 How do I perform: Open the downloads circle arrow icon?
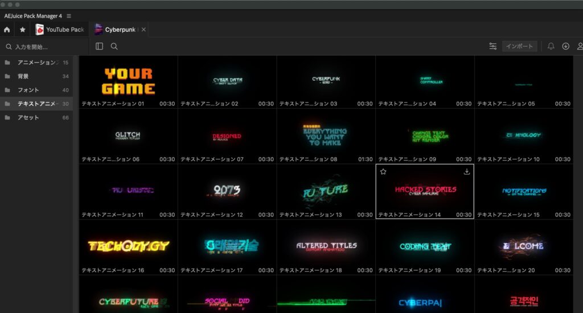[x=565, y=46]
